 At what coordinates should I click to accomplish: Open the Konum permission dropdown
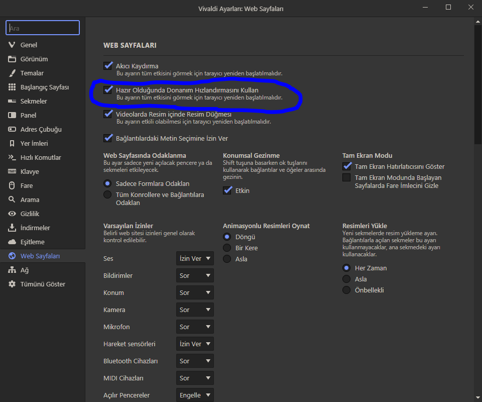click(x=195, y=292)
